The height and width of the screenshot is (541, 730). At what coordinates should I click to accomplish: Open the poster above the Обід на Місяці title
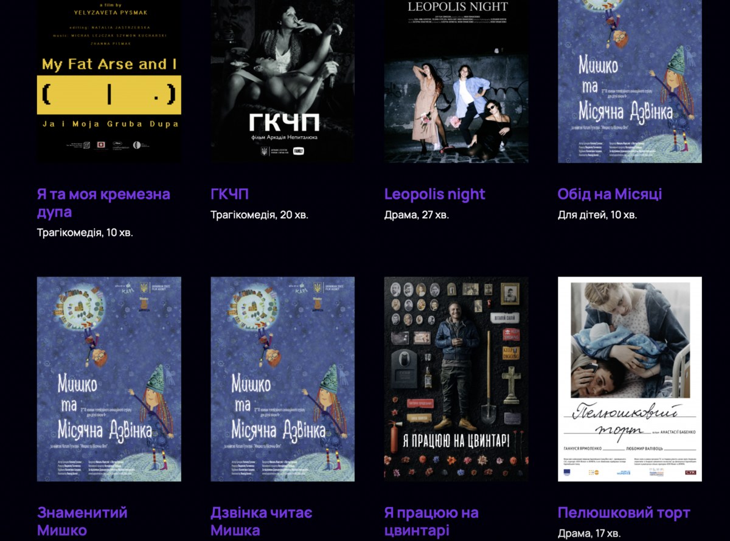coord(630,81)
